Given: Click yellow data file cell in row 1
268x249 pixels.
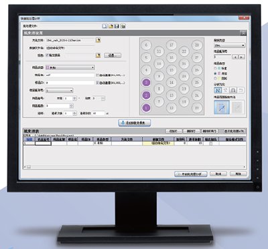Looking at the screenshot, I should pos(158,144).
